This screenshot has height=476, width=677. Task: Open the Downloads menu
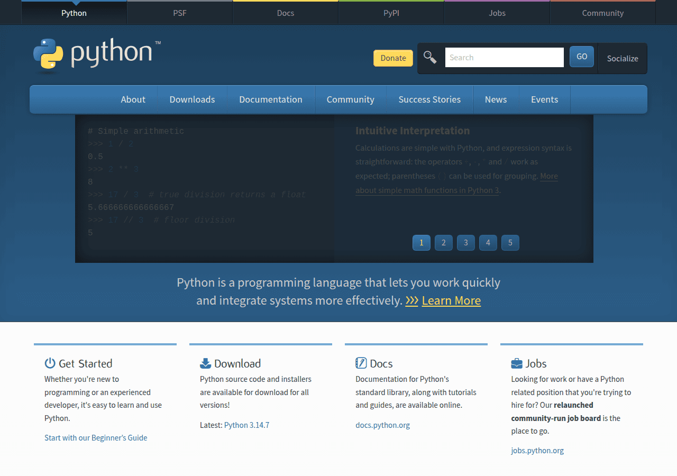(x=192, y=99)
